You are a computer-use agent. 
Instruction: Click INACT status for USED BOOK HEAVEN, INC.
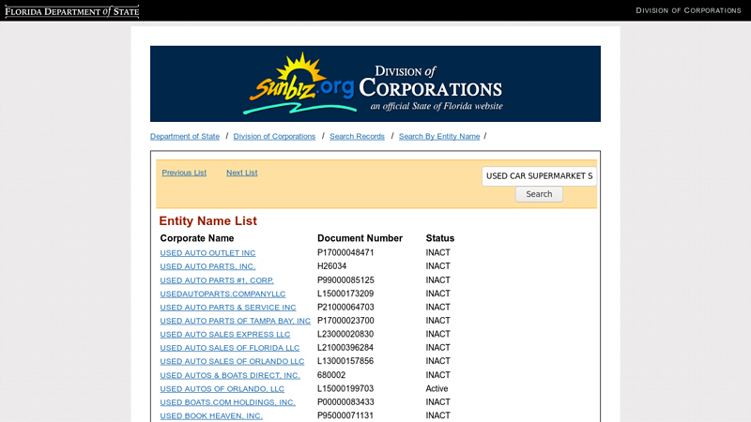click(x=437, y=415)
